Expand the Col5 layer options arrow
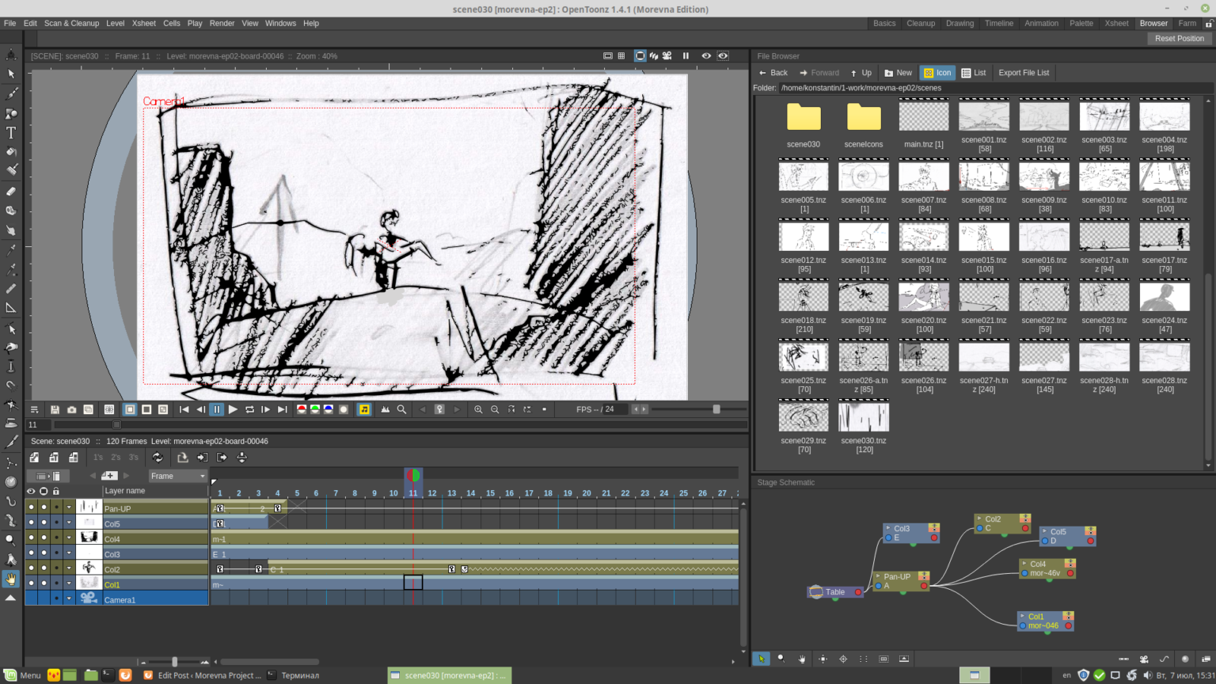Screen dimensions: 1216x684 click(69, 522)
